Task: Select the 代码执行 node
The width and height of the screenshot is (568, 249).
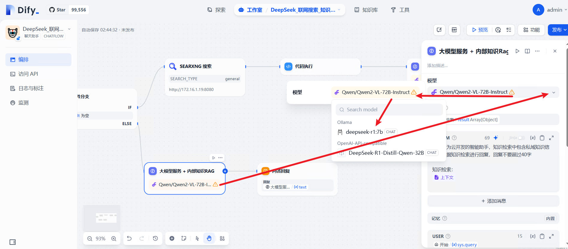Action: [320, 66]
